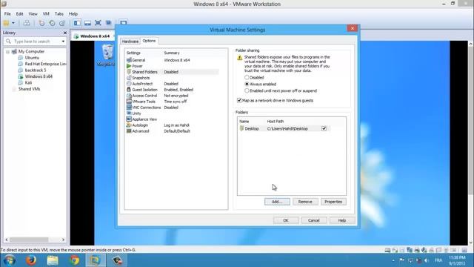Select the Autologin row icon
474x267 pixels.
(129, 125)
